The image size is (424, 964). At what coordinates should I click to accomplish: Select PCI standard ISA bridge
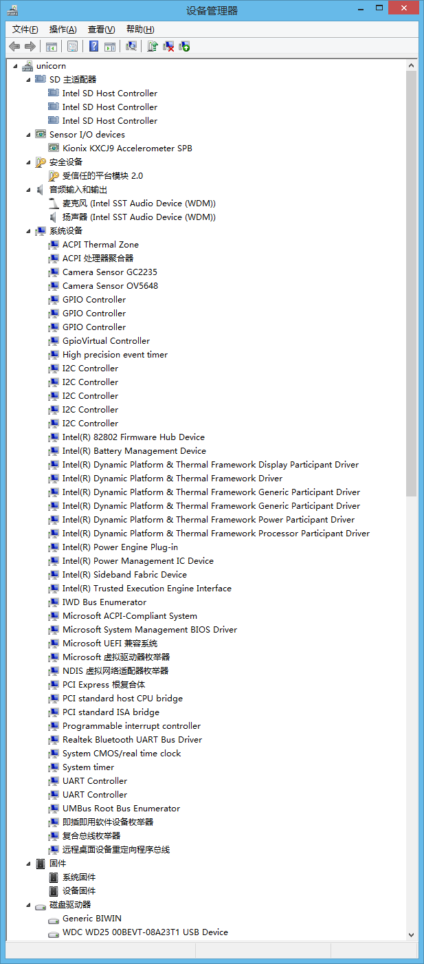coord(111,712)
